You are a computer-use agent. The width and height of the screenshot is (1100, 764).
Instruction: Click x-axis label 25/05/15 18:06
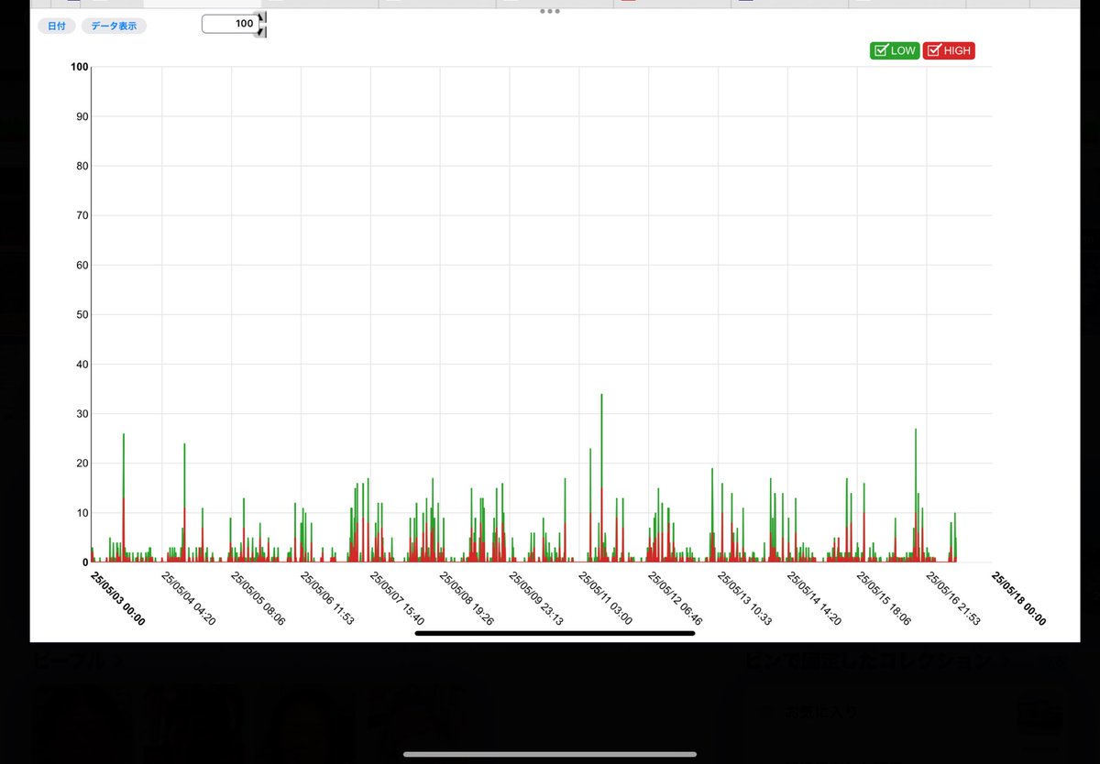pos(884,598)
